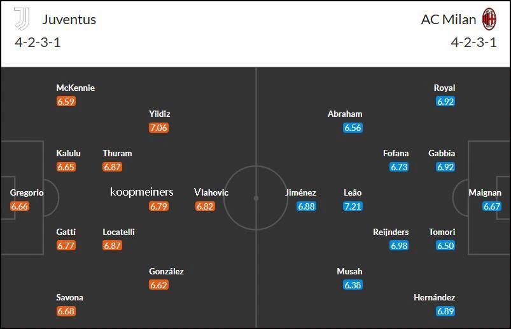Viewport: 511px width, 329px height.
Task: Select goalkeeper Maignan's name
Action: 485,192
